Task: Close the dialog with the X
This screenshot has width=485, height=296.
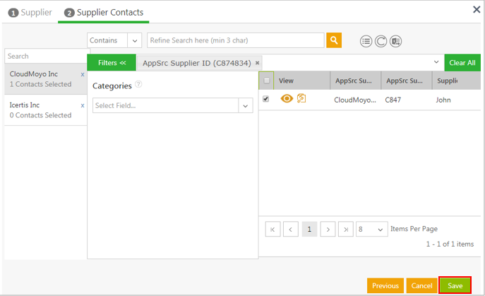Action: click(x=477, y=10)
